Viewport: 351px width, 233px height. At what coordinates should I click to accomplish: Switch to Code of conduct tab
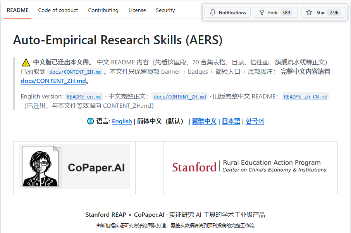coord(58,10)
